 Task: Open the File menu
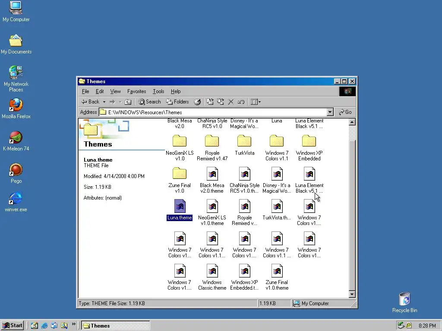tap(85, 91)
